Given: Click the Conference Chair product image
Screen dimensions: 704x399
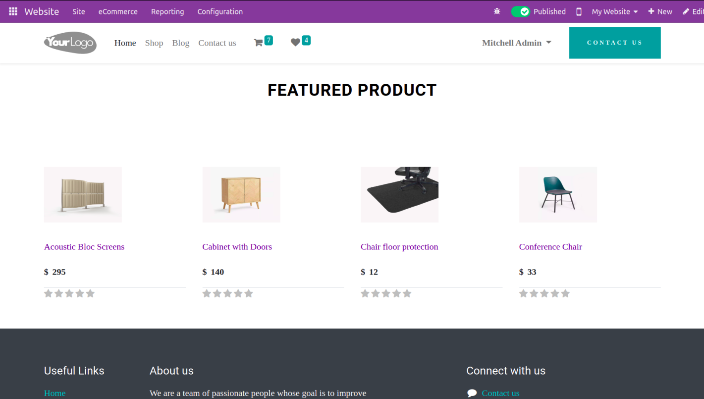Looking at the screenshot, I should [x=558, y=194].
